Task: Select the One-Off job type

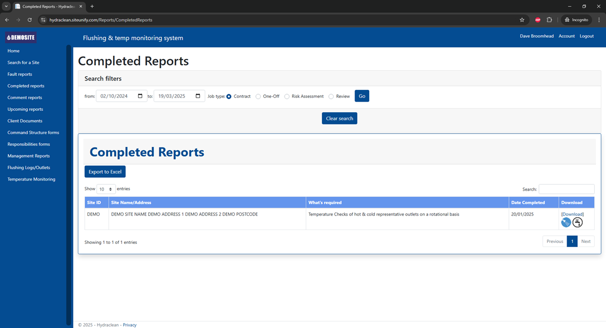Action: click(x=258, y=96)
